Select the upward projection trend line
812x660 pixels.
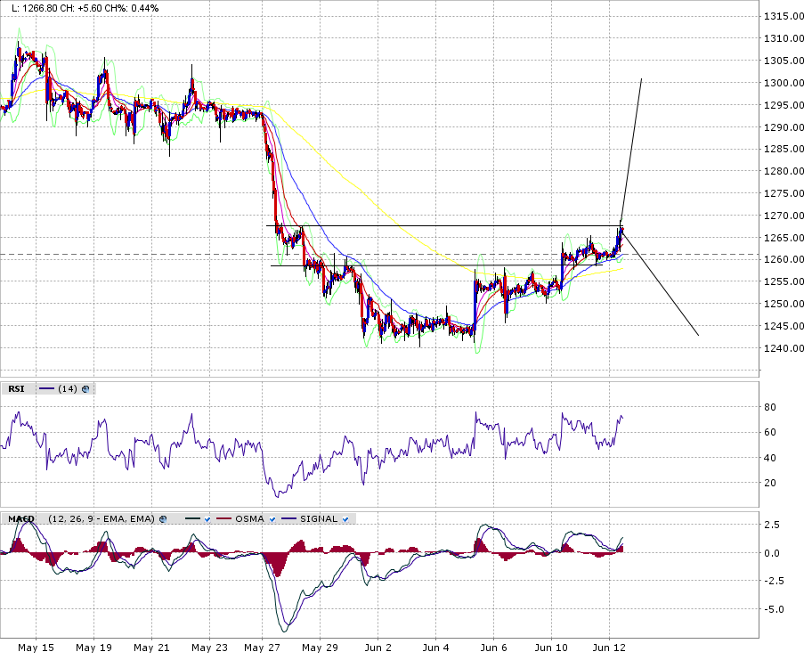coord(631,151)
